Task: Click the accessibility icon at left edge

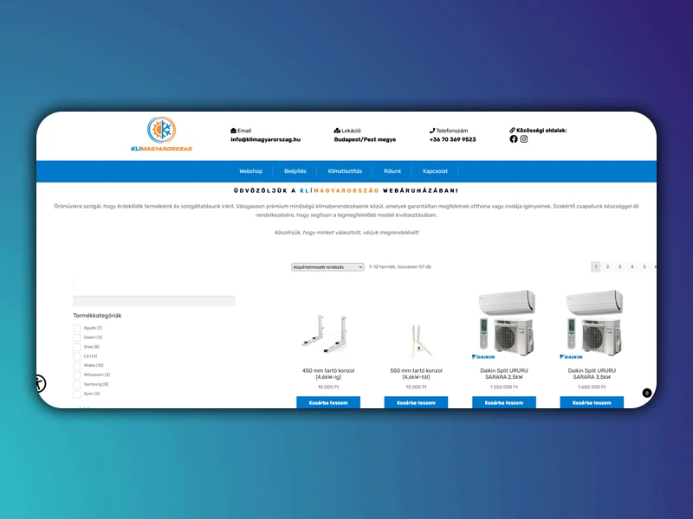Action: point(40,383)
